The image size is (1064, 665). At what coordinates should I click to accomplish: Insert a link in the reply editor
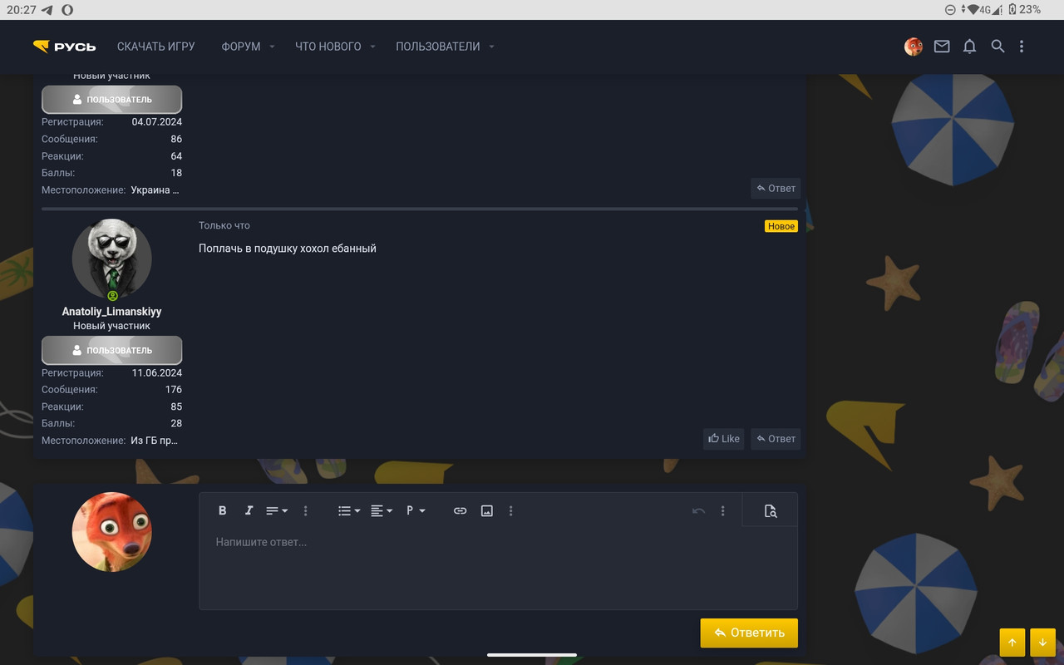click(460, 510)
